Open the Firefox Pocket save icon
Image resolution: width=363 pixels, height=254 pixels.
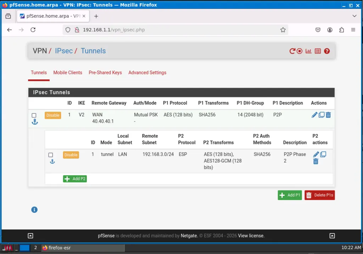pyautogui.click(x=318, y=30)
